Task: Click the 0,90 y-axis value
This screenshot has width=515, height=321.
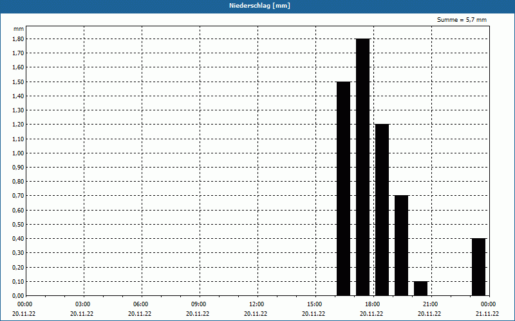Action: click(19, 168)
